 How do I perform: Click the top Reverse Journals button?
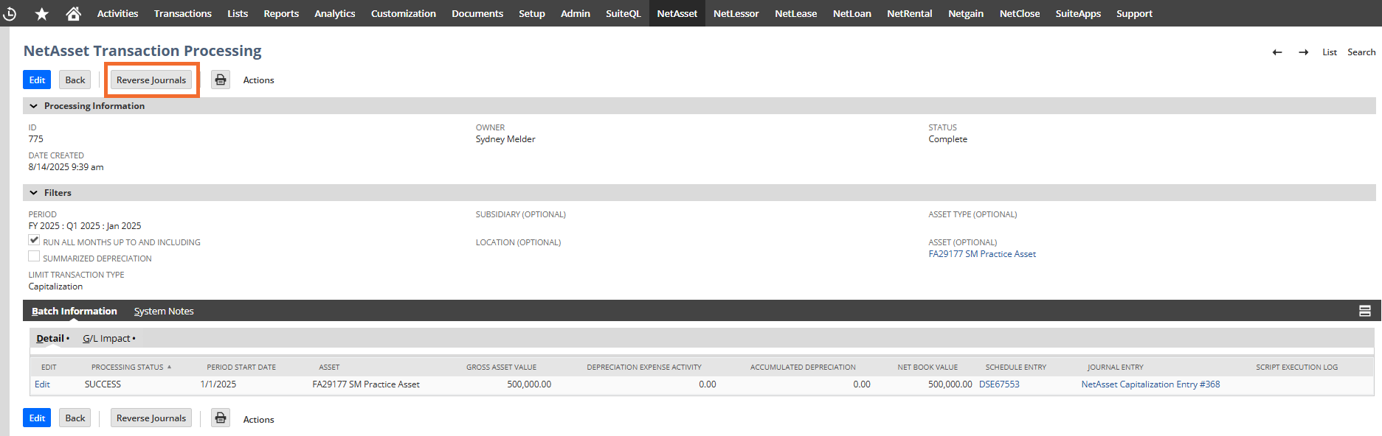151,80
